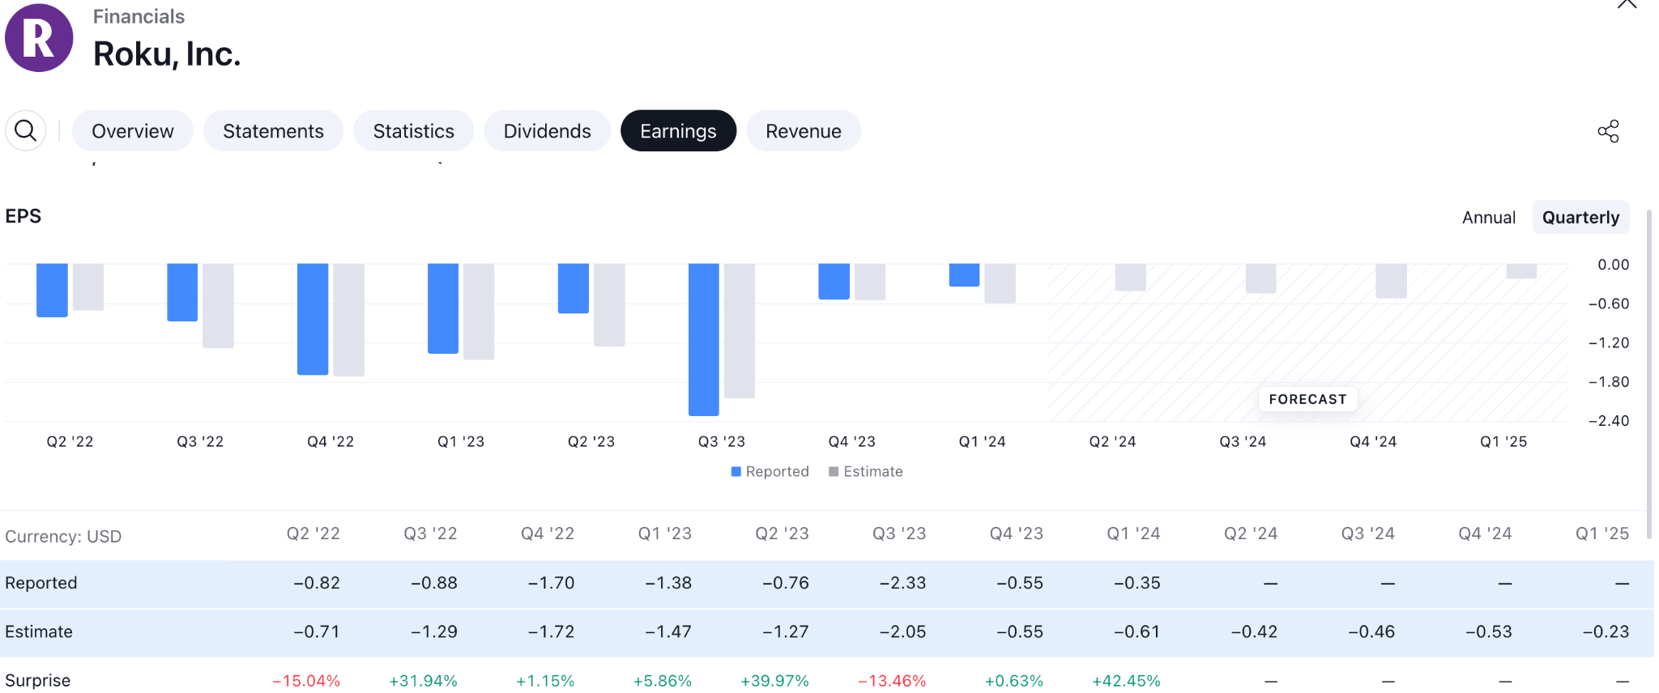Click the Surprise value +31.94%
Viewport: 1659px width, 693px height.
[x=423, y=681]
